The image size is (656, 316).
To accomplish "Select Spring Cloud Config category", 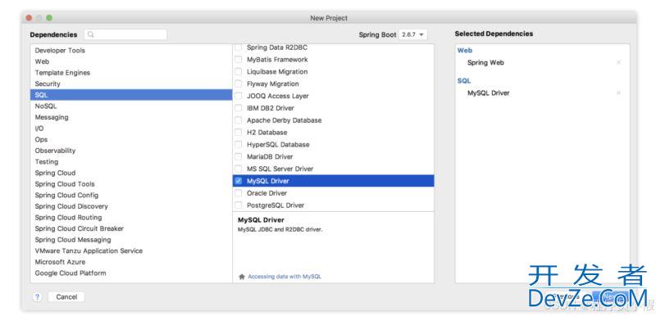I will tap(131, 195).
